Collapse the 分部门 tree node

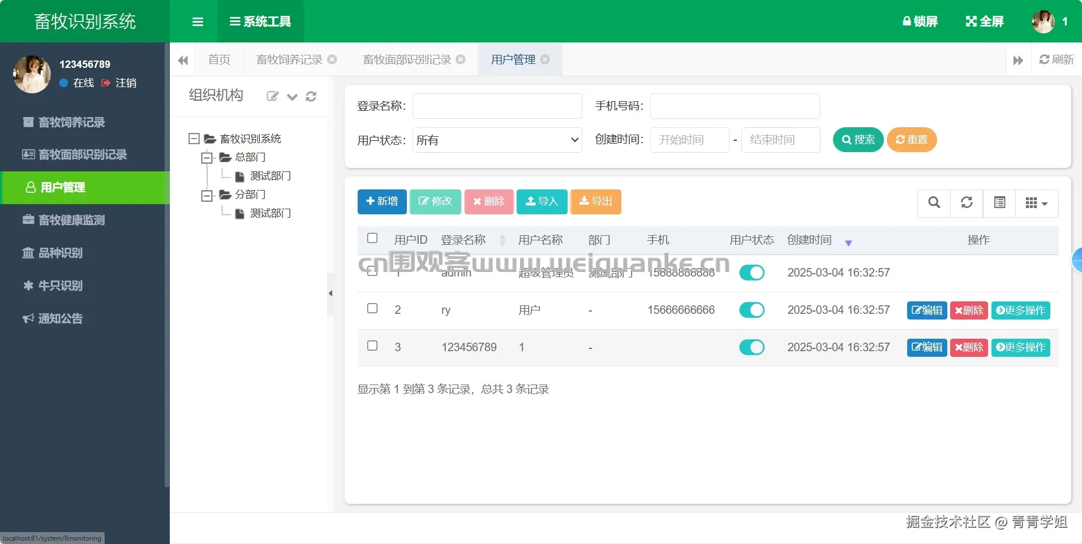point(207,195)
